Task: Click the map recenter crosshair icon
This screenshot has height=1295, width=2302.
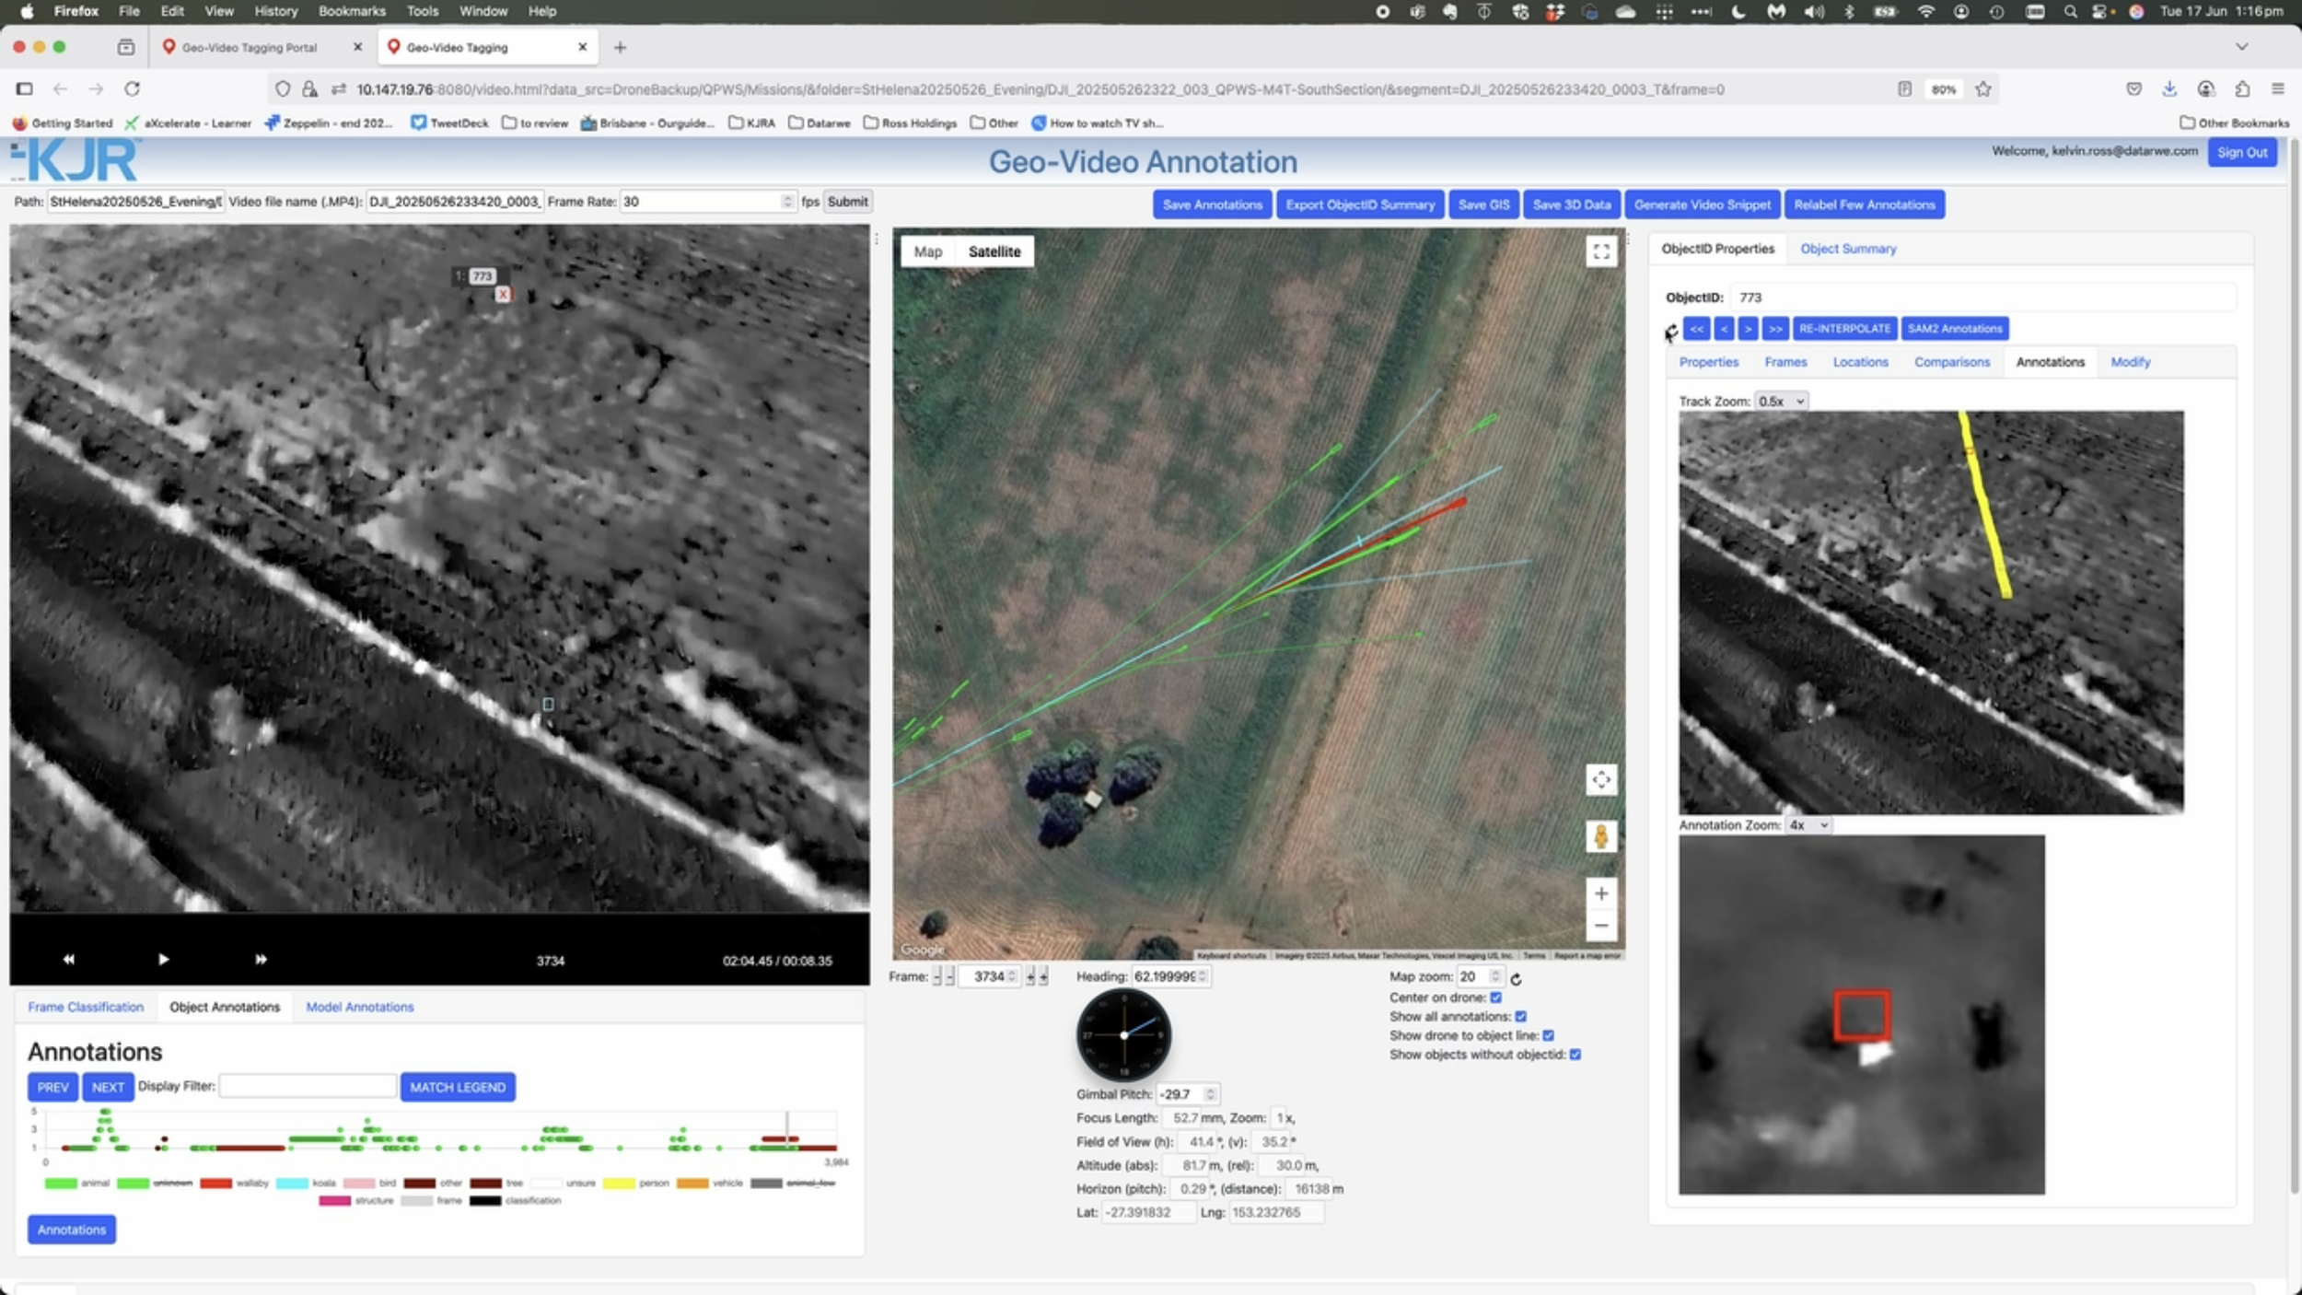Action: point(1600,780)
